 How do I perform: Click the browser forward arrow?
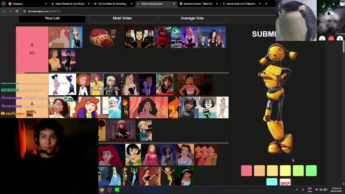(10, 11)
